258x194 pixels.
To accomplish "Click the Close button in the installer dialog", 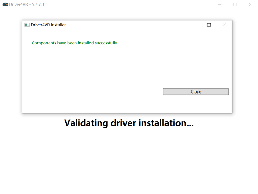I will 196,91.
